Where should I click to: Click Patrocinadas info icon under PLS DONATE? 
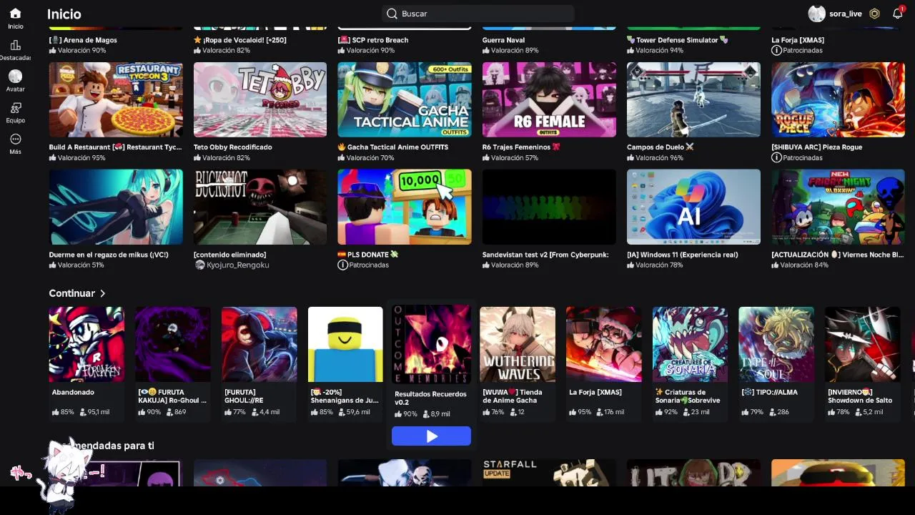[x=343, y=265]
